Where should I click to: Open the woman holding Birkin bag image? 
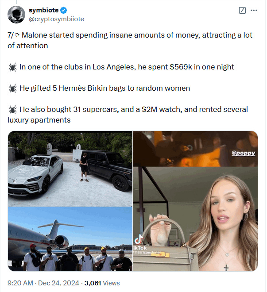[x=195, y=219]
